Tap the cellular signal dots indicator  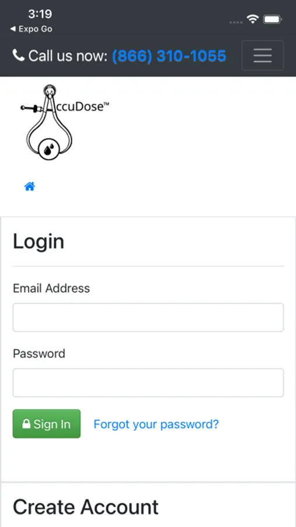pos(236,22)
